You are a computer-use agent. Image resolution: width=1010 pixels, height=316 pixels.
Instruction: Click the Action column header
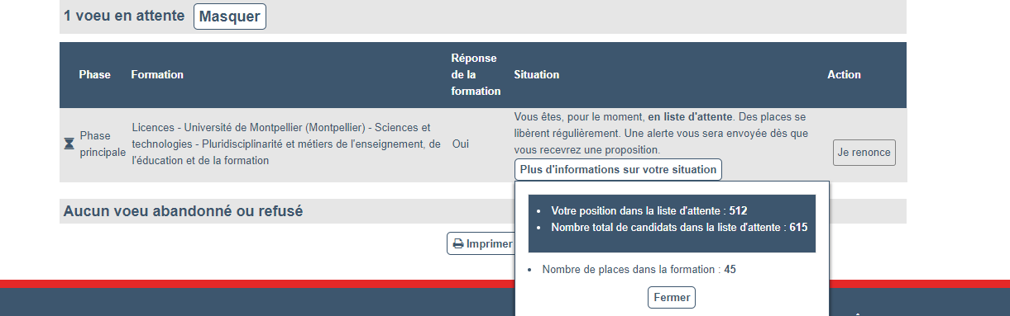tap(844, 74)
